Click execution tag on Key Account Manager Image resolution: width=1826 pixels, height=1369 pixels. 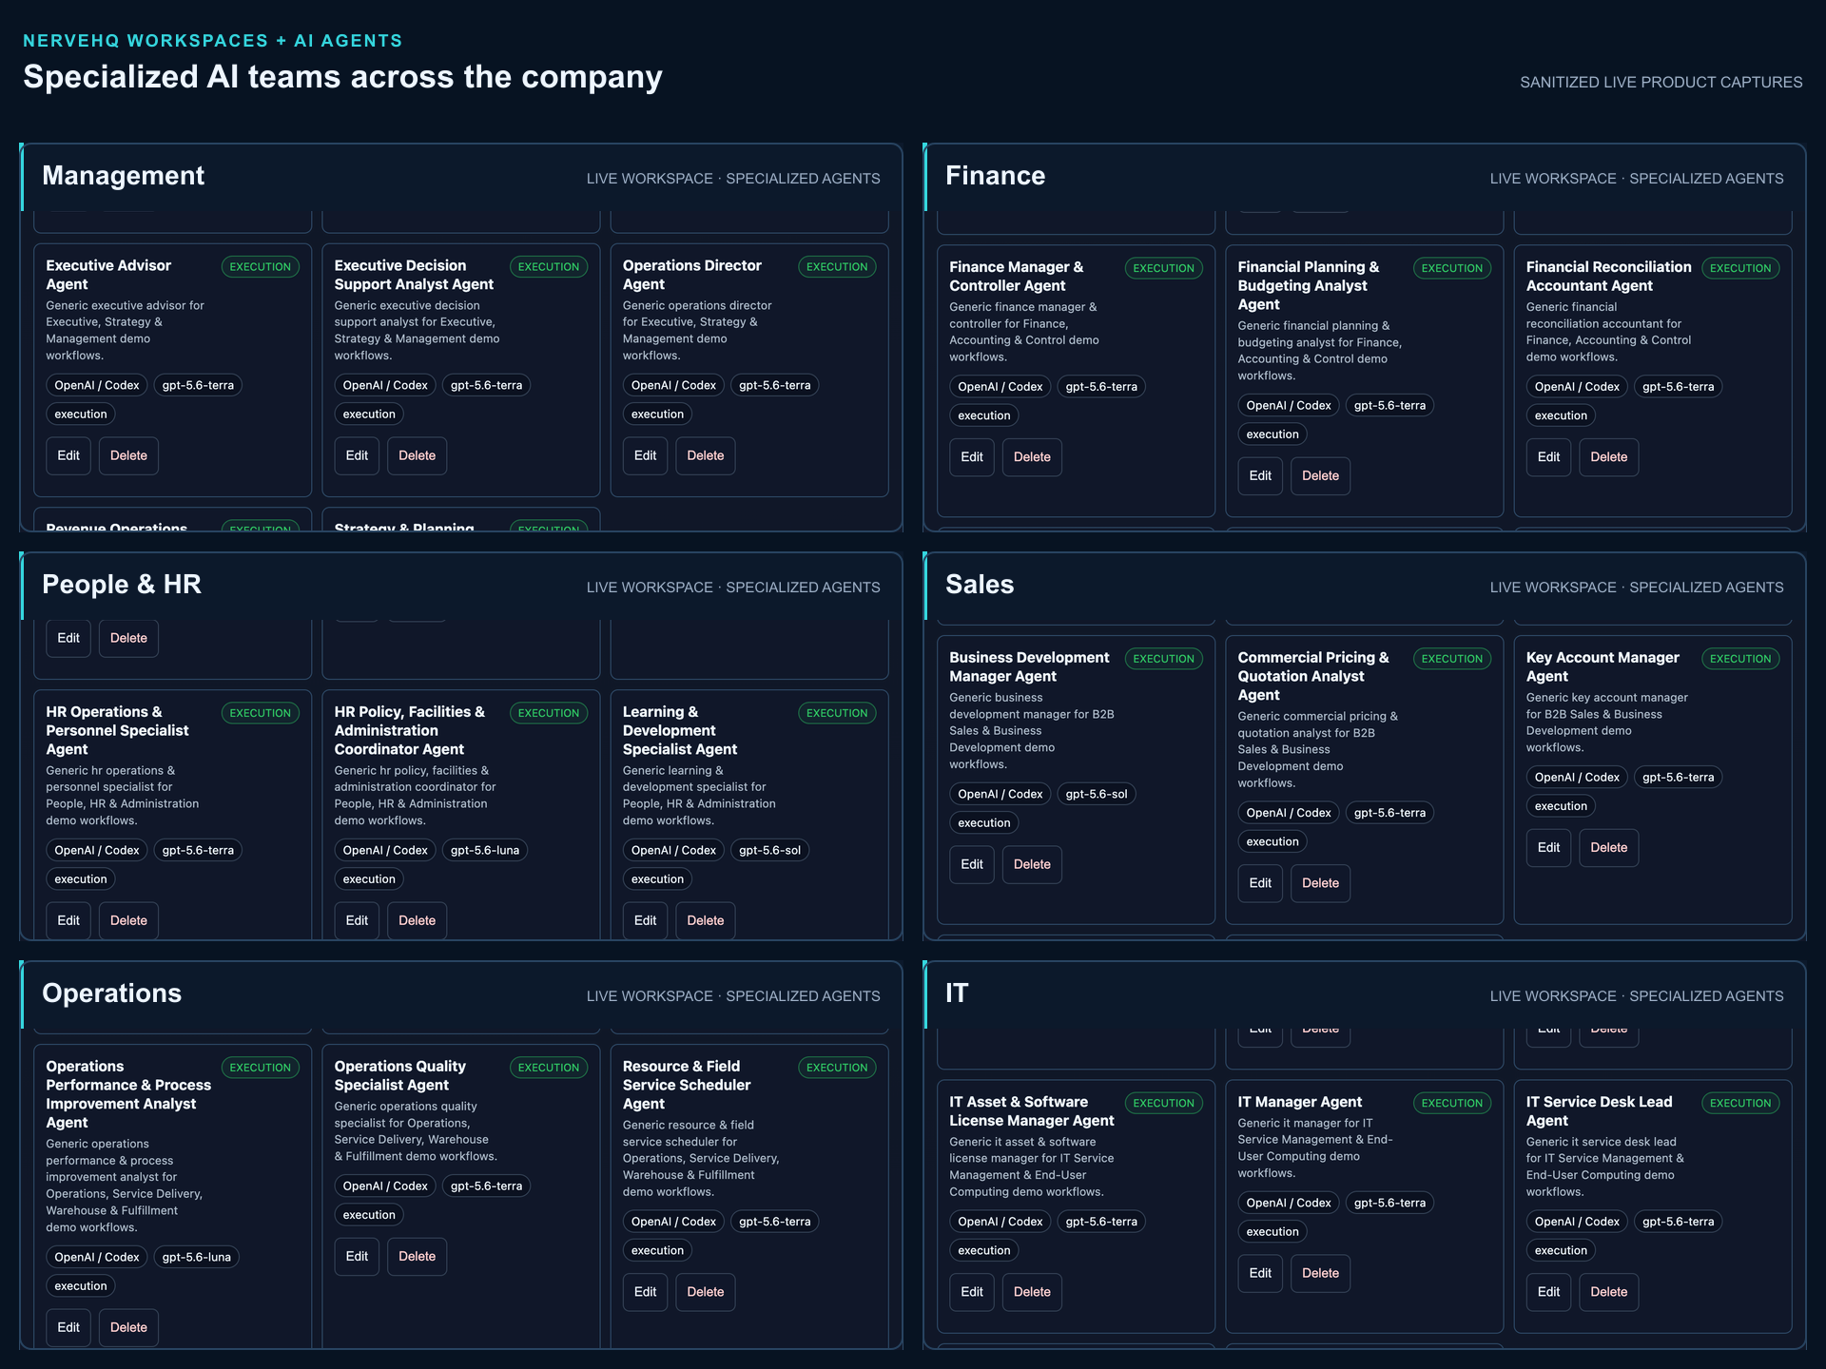tap(1561, 806)
